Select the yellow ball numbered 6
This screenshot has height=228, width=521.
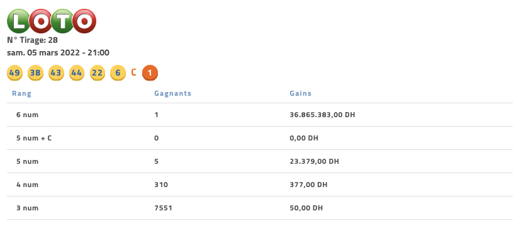point(118,73)
